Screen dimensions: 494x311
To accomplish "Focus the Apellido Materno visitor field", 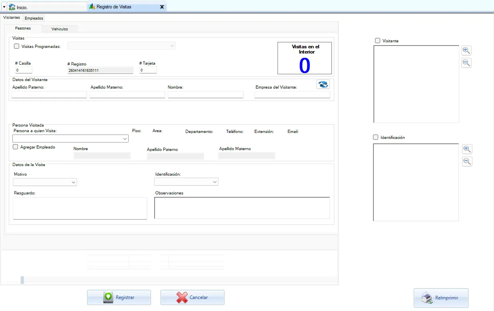I will click(127, 95).
